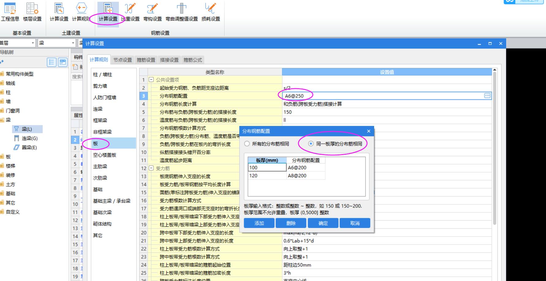Expand 常用构件类型 tree folder

pyautogui.click(x=2, y=74)
